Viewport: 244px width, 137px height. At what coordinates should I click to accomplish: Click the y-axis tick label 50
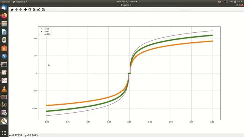(35, 56)
